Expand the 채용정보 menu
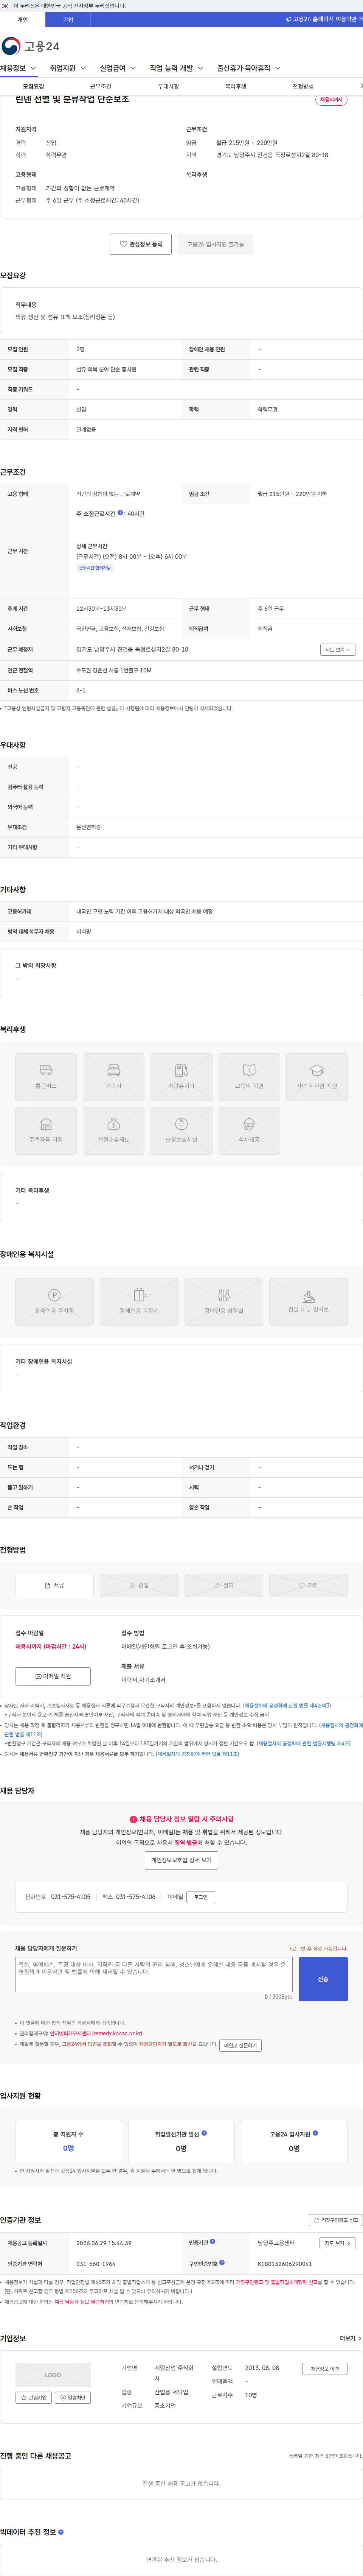This screenshot has width=363, height=2576. click(x=18, y=68)
